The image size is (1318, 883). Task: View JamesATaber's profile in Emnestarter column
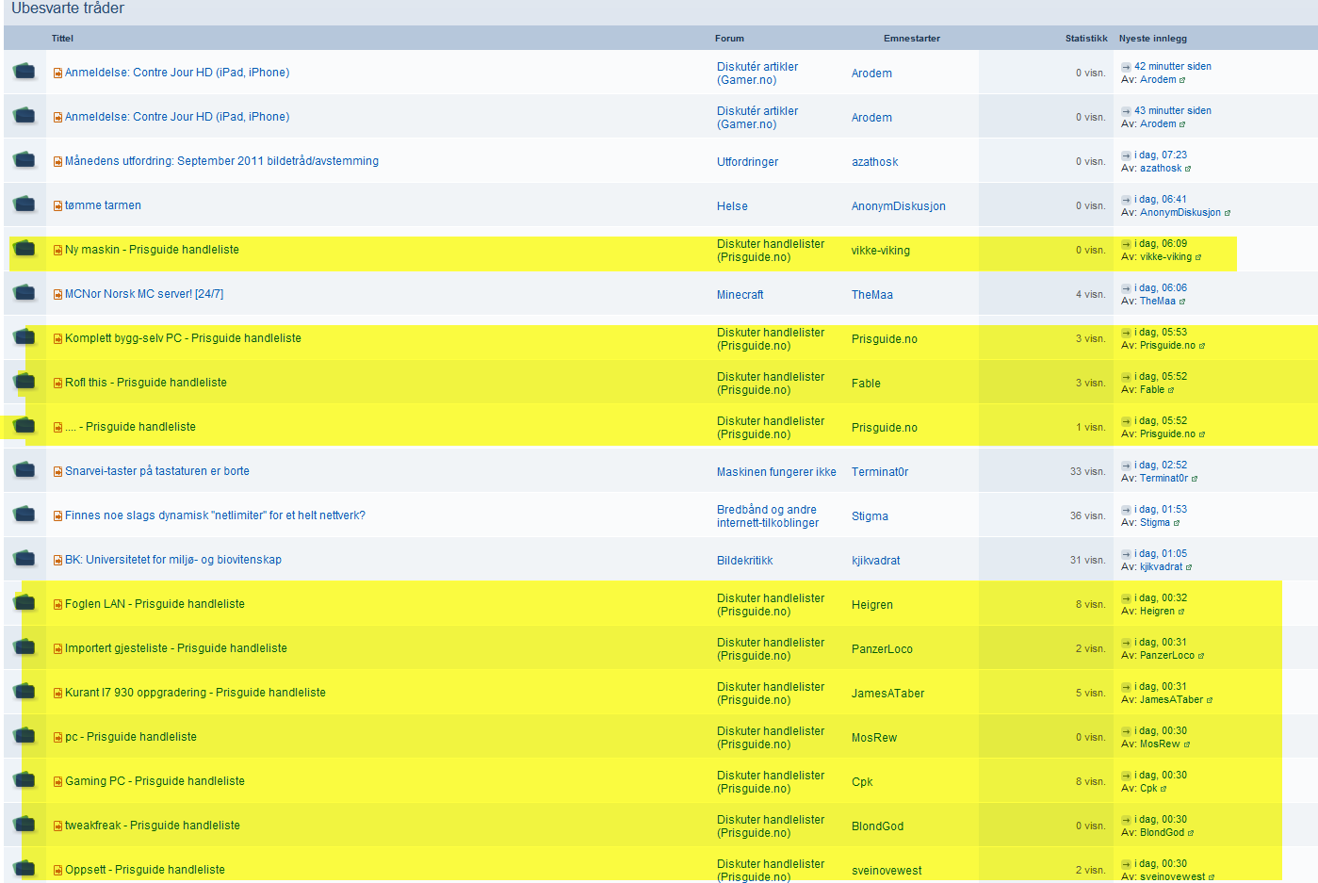(x=887, y=694)
